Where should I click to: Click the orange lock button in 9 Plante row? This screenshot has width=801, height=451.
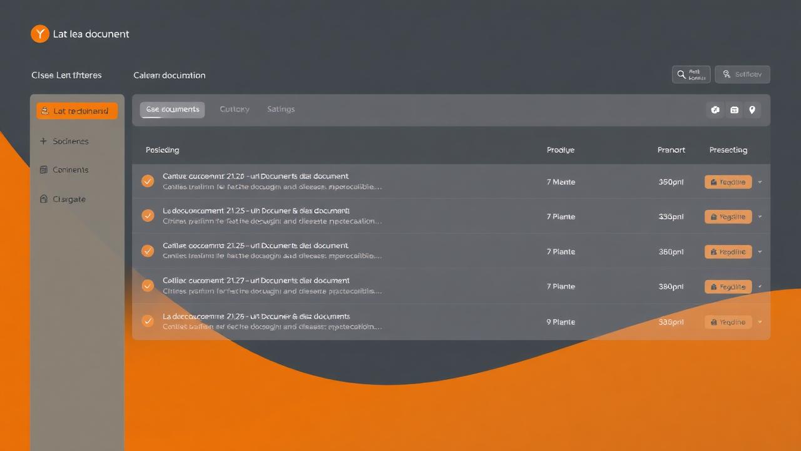coord(728,322)
